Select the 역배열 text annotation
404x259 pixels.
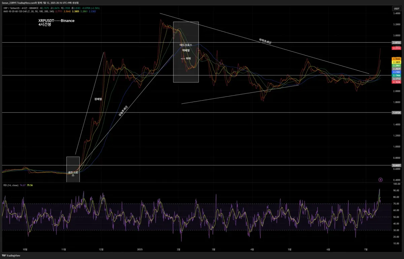186,50
